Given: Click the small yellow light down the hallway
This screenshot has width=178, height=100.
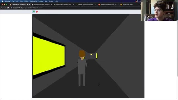Looking at the screenshot, I should pyautogui.click(x=91, y=54).
